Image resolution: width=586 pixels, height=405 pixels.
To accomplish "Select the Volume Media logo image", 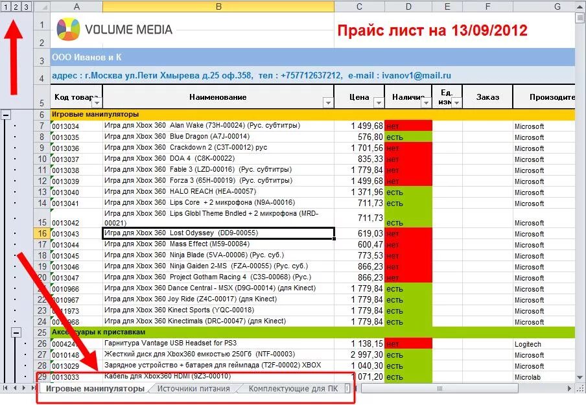I will click(x=115, y=29).
